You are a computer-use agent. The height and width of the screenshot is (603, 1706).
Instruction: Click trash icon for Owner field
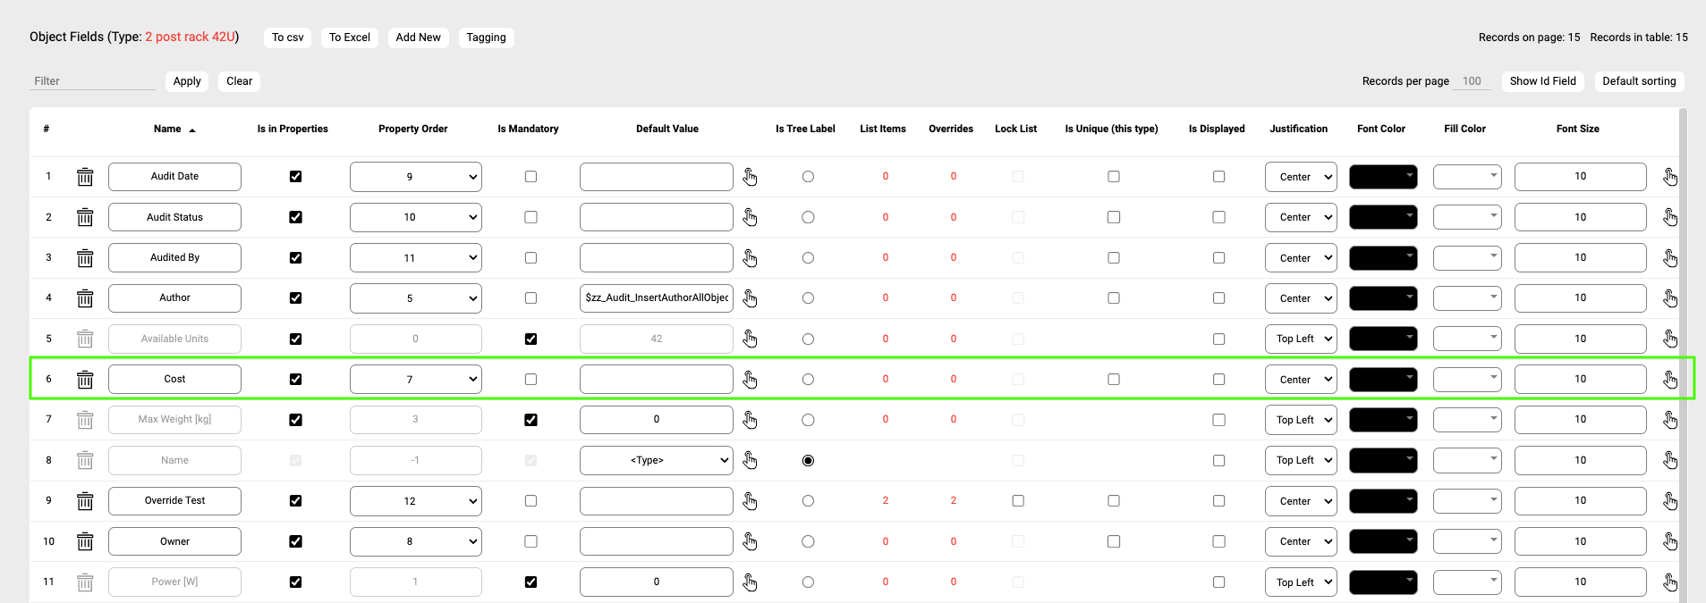coord(85,541)
